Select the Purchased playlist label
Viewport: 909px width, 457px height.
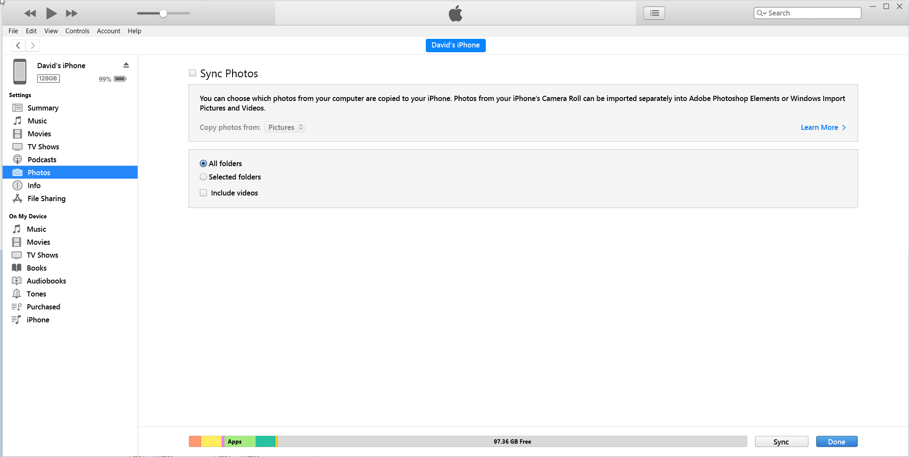44,307
